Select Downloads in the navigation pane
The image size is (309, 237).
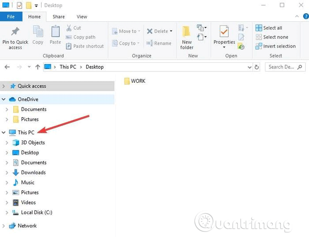[33, 172]
